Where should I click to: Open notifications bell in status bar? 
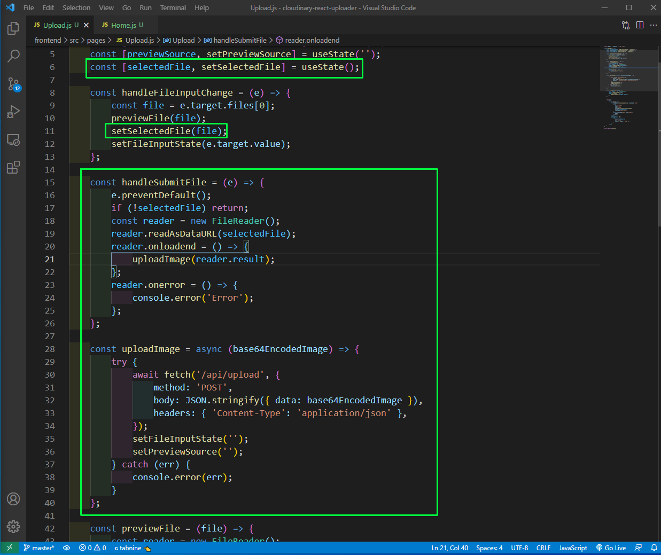coord(654,548)
